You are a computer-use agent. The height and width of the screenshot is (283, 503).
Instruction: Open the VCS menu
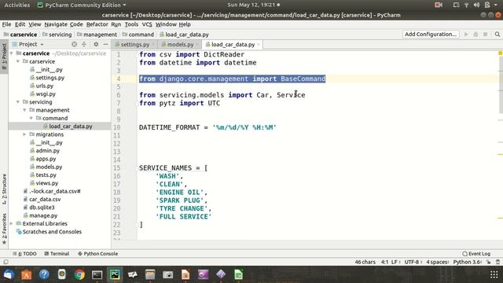[x=147, y=24]
